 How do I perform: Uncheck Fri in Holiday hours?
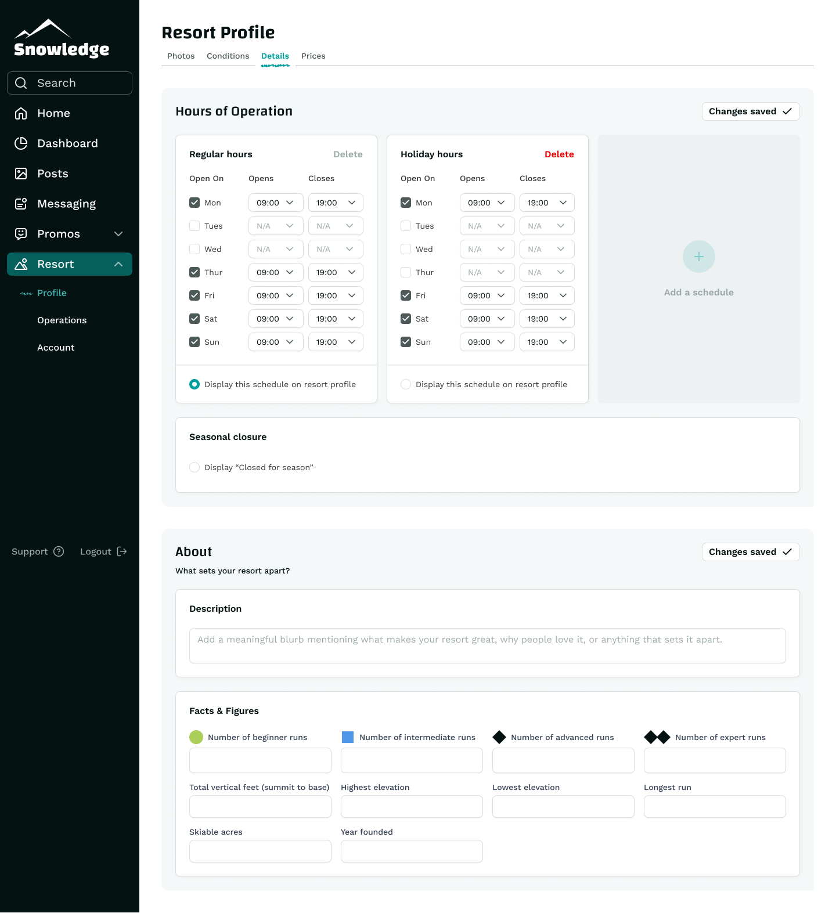pos(406,295)
